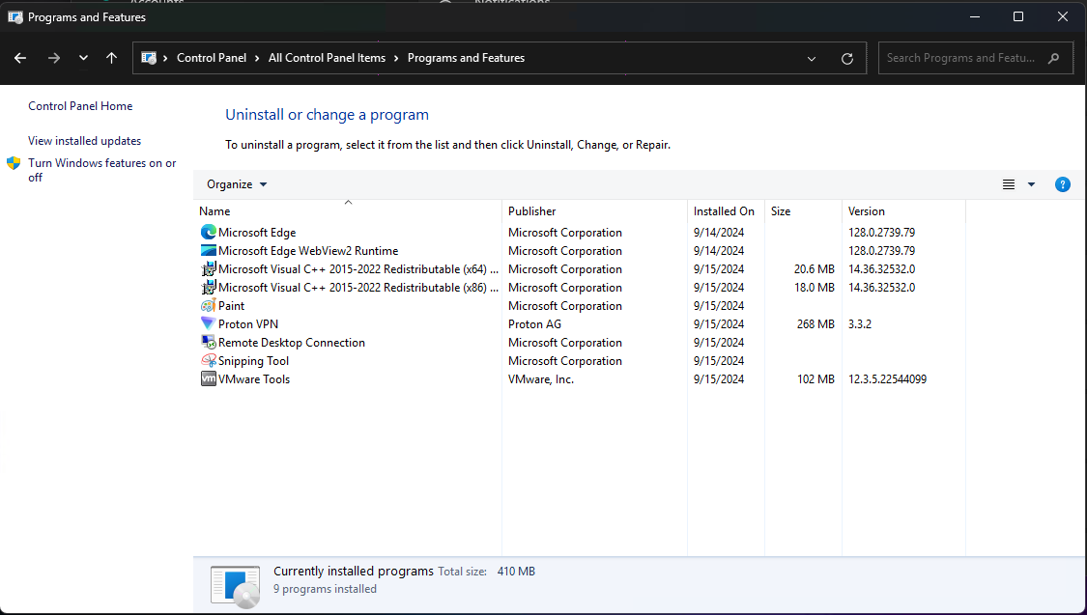Select Visual C++ 2015-2022 Redistributable (x64)

point(358,269)
